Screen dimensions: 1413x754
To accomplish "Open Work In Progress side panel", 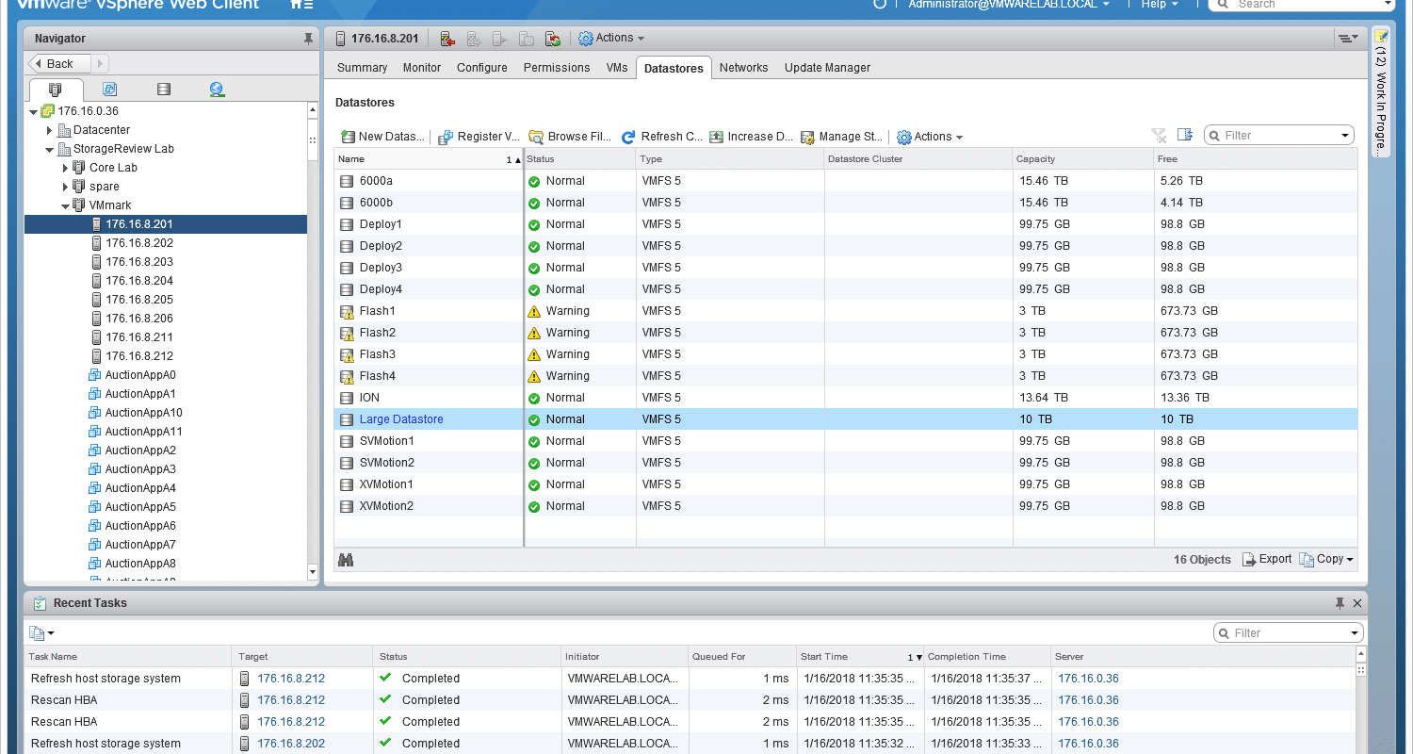I will [1381, 90].
